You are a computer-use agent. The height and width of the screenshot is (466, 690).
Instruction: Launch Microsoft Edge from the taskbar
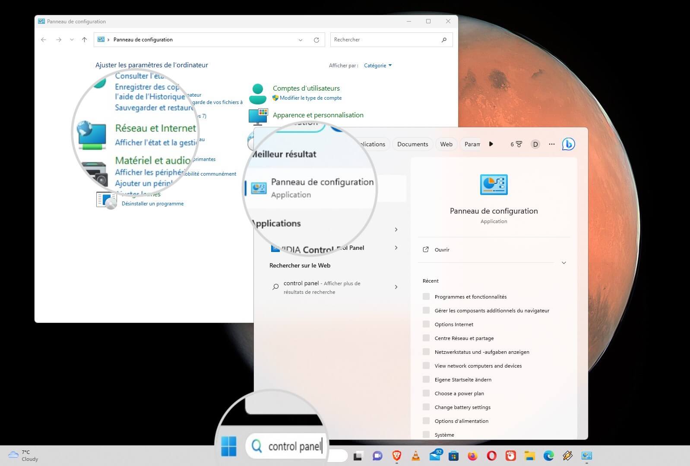548,456
